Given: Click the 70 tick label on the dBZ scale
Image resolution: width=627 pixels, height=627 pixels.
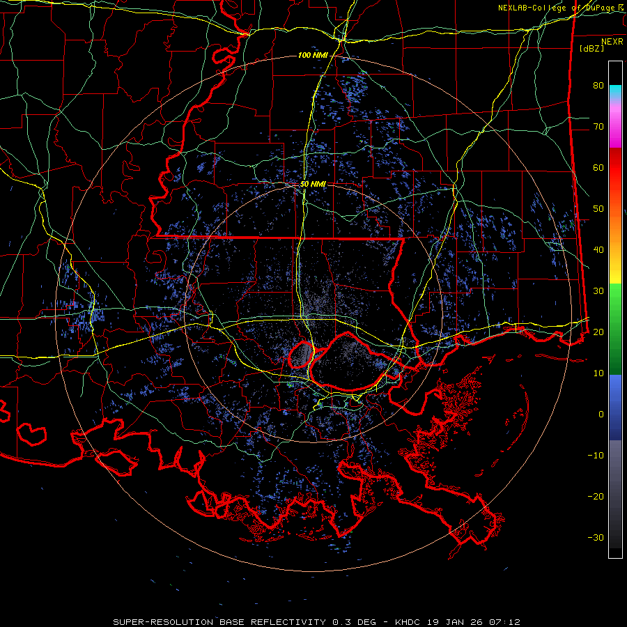Looking at the screenshot, I should 598,126.
